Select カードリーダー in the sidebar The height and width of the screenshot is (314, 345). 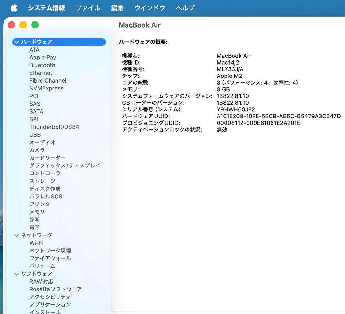point(48,158)
